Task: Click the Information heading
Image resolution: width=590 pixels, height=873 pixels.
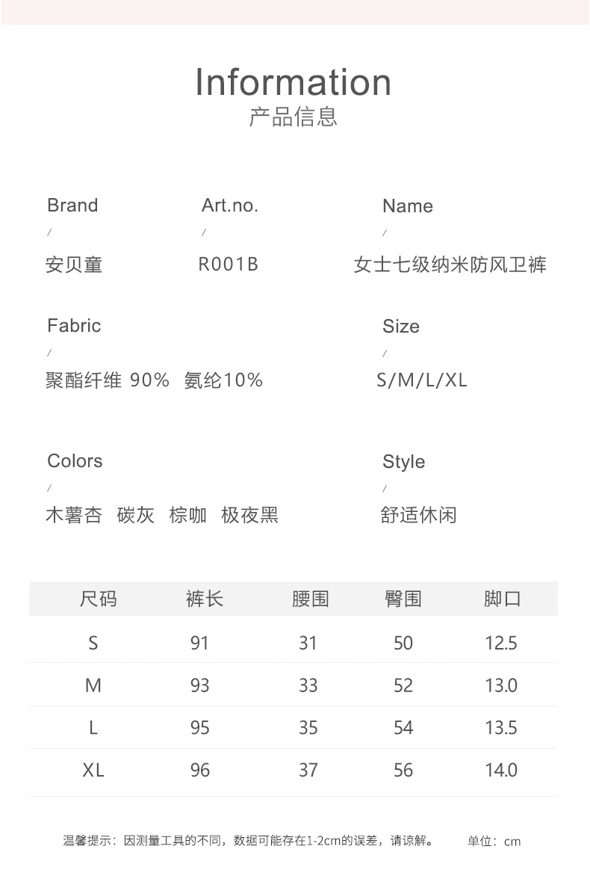Action: (x=293, y=82)
